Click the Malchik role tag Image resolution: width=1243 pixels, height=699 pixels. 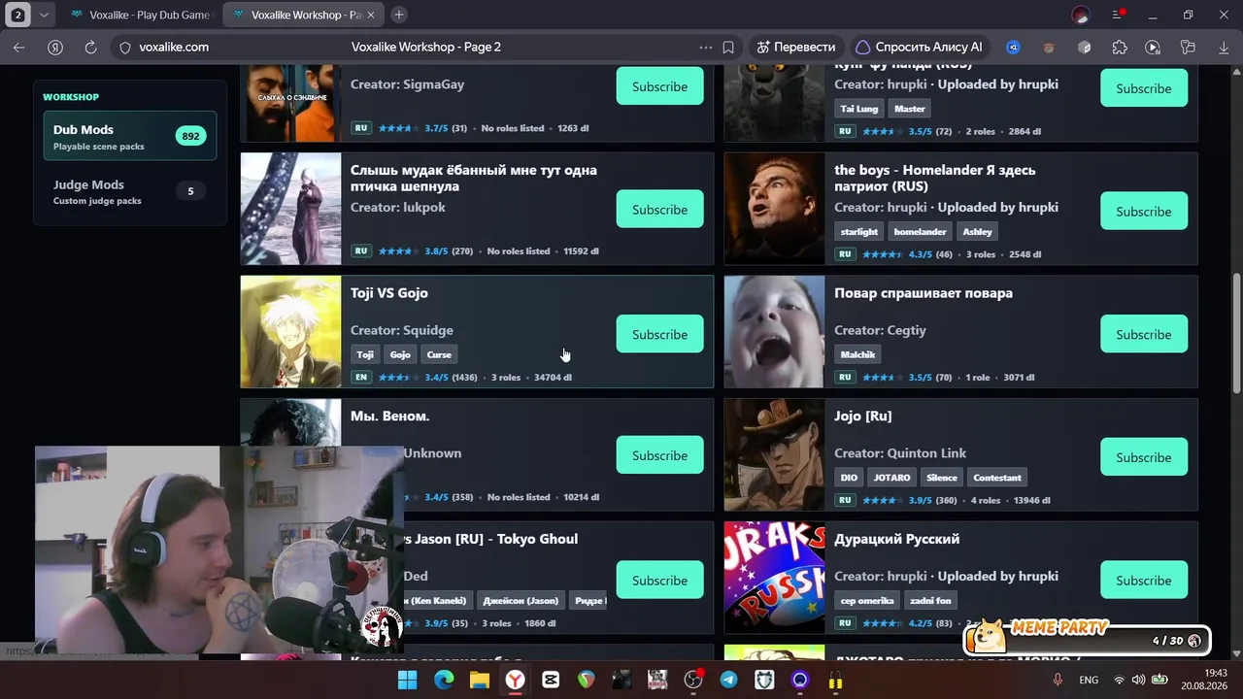pyautogui.click(x=858, y=354)
